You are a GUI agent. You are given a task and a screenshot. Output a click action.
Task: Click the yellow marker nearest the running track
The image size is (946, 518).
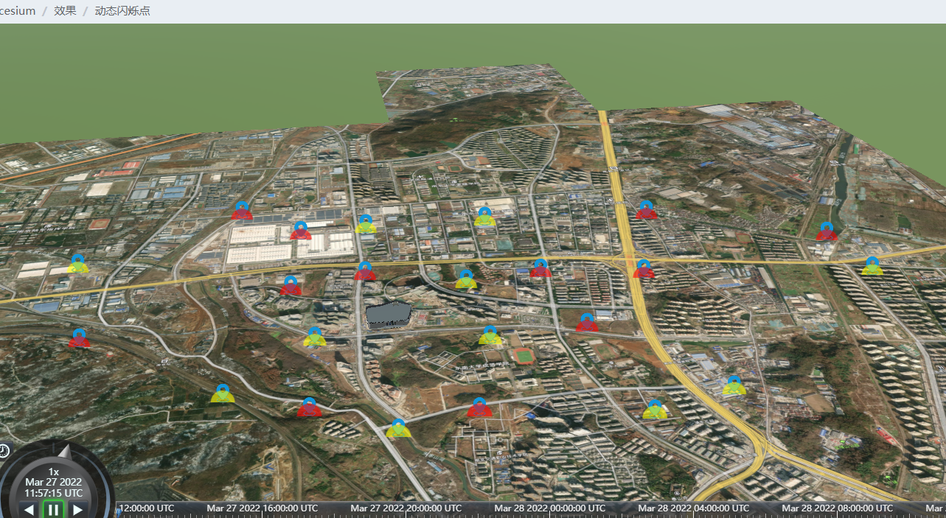pyautogui.click(x=490, y=336)
